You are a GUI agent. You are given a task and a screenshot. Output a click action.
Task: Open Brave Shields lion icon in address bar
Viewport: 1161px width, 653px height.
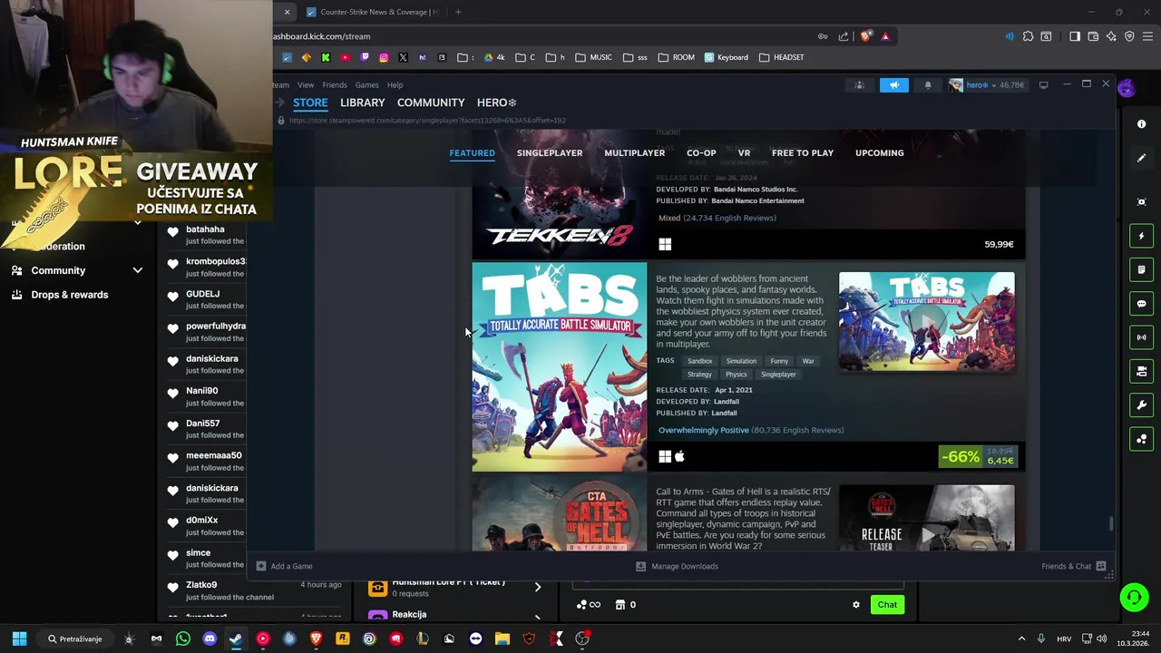tap(865, 36)
